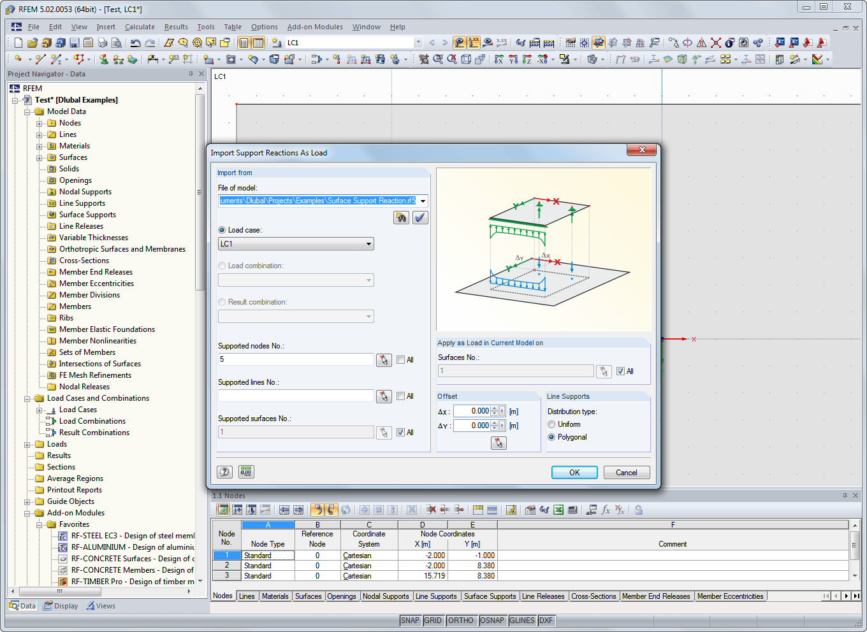Toggle SNAP in the status bar

(x=410, y=621)
